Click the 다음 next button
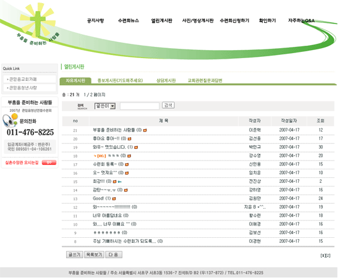 tap(114, 255)
